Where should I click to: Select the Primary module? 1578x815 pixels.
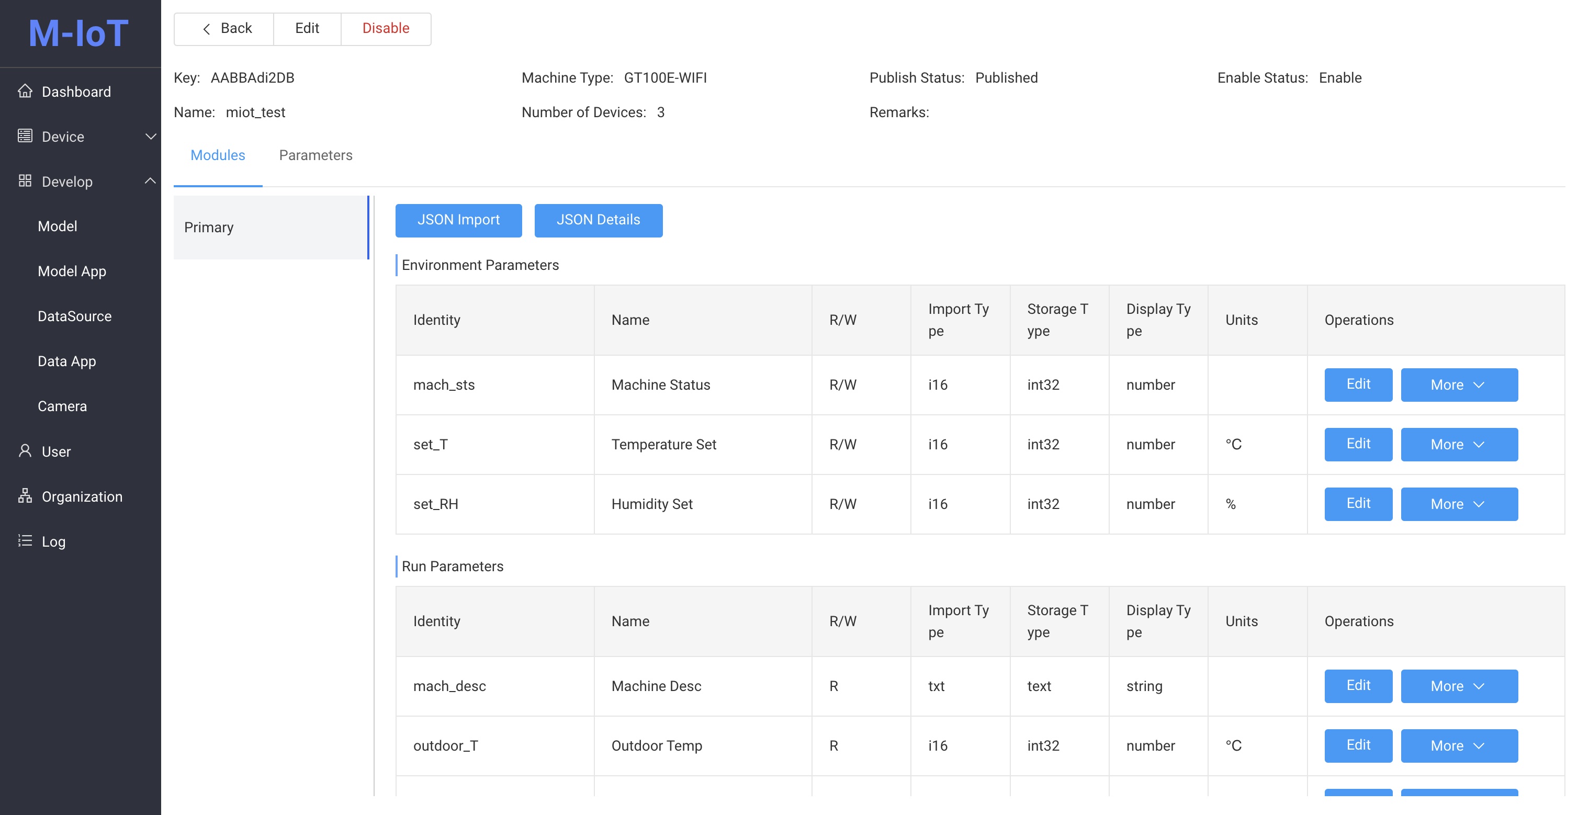click(x=270, y=227)
